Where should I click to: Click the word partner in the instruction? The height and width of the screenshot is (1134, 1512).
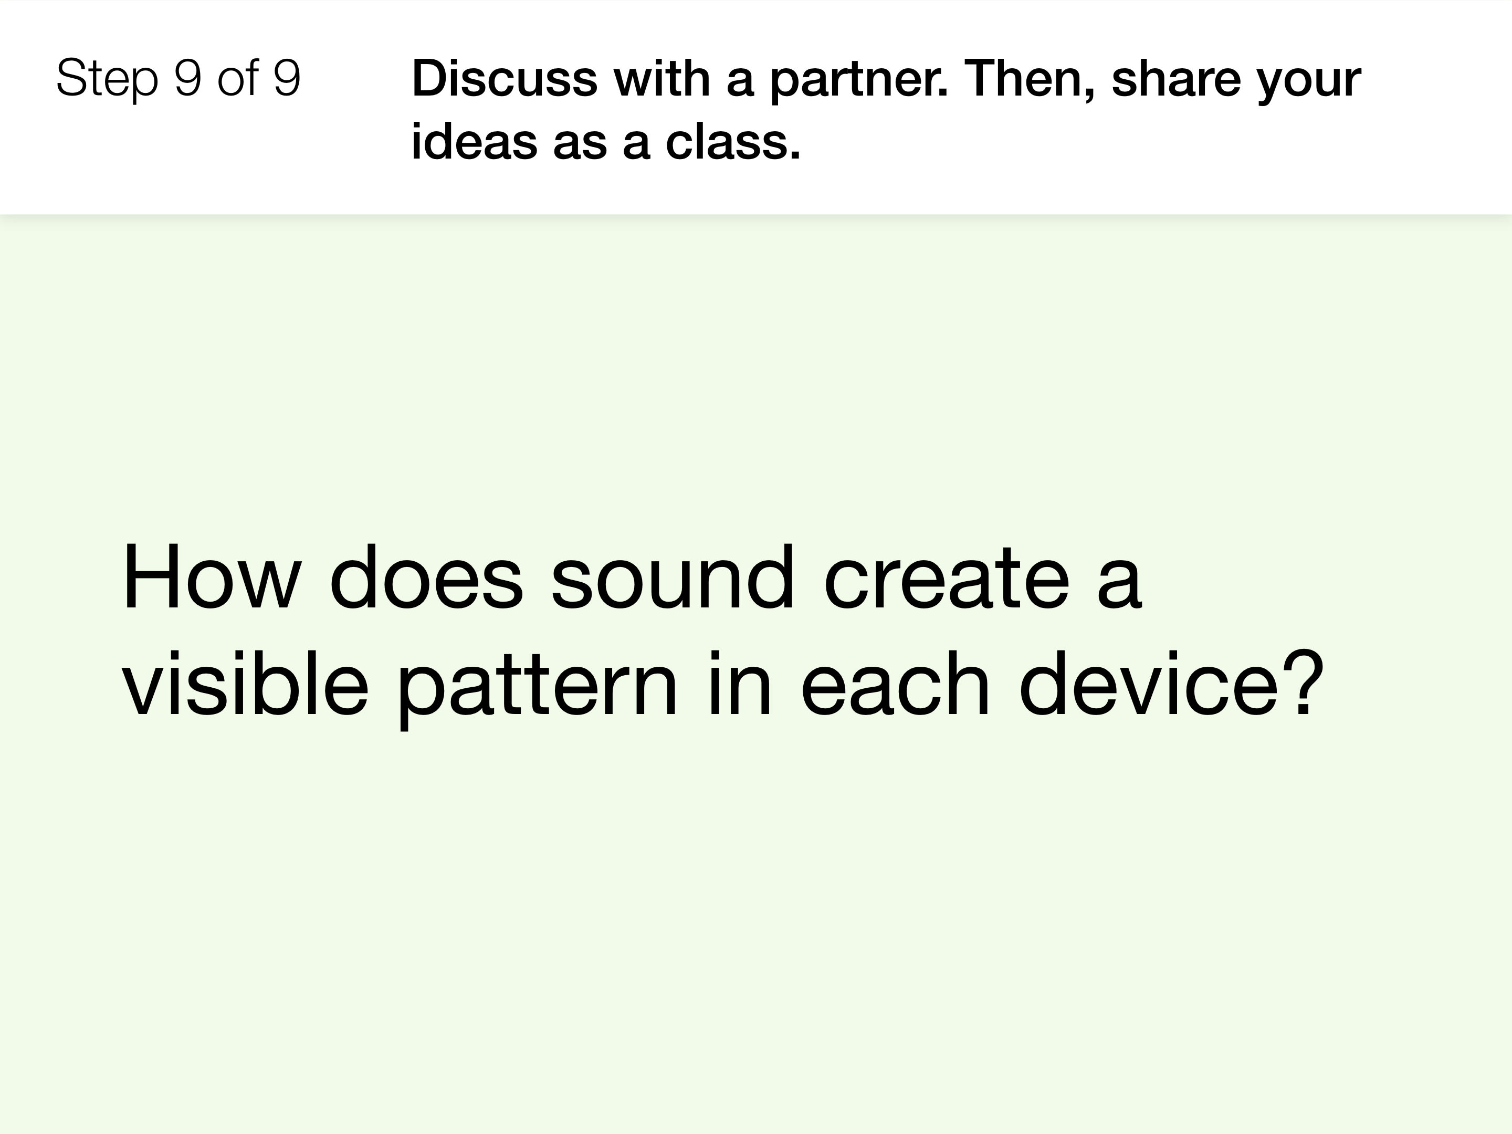pyautogui.click(x=859, y=81)
